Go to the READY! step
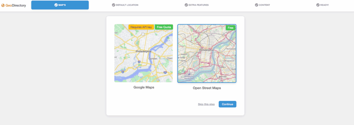Image resolution: width=354 pixels, height=125 pixels. pyautogui.click(x=323, y=5)
